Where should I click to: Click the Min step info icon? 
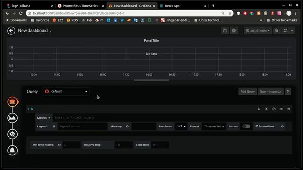[127, 127]
